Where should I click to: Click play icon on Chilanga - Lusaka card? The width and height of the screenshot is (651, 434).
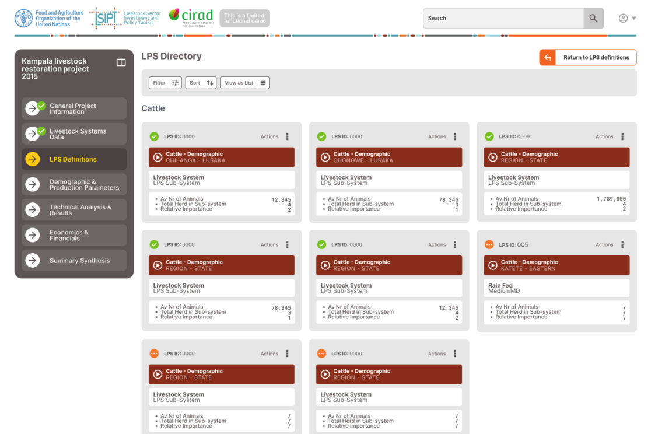click(x=157, y=157)
